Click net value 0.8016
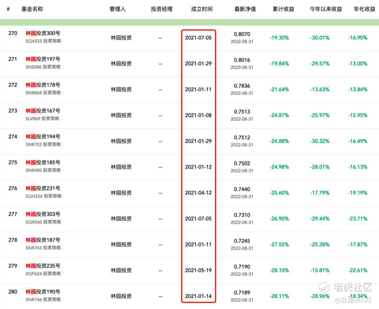379x309 pixels. pos(242,60)
